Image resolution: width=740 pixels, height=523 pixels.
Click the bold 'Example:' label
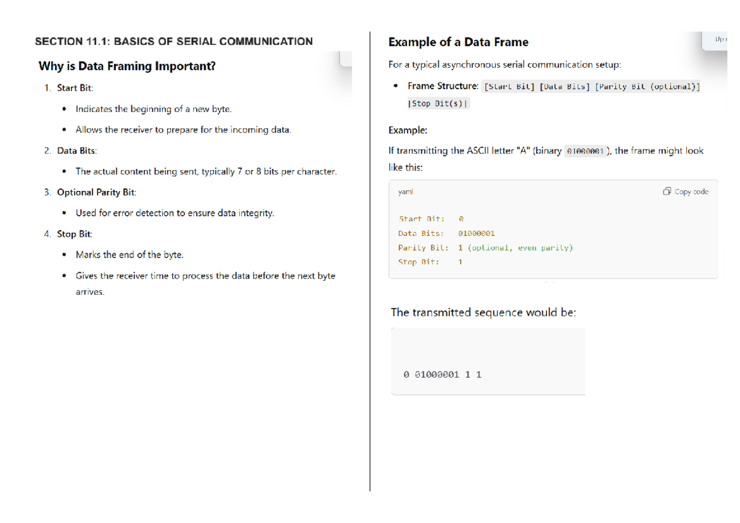408,130
